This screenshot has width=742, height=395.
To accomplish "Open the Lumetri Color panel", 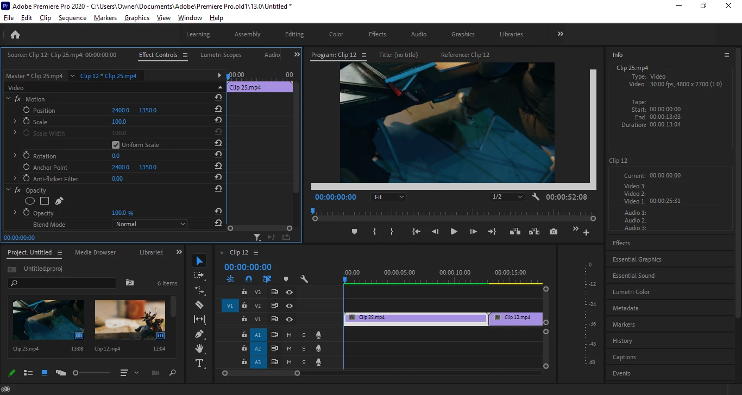I will (x=631, y=292).
